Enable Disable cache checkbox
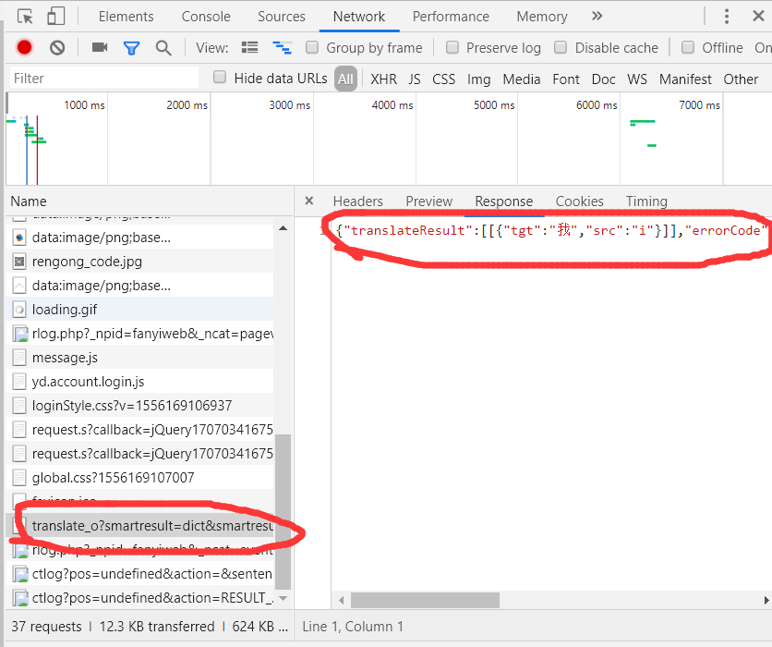Screen dimensions: 772x647 pos(561,47)
